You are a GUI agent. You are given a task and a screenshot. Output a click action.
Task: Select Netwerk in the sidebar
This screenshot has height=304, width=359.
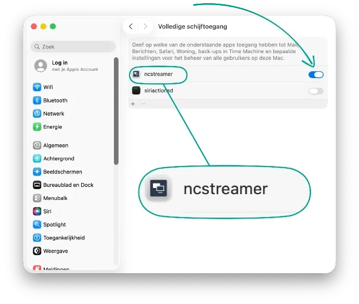tap(54, 113)
